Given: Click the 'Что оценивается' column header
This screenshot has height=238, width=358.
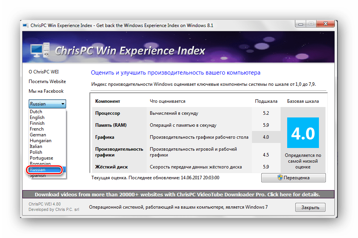Looking at the screenshot, I should click(x=168, y=101).
